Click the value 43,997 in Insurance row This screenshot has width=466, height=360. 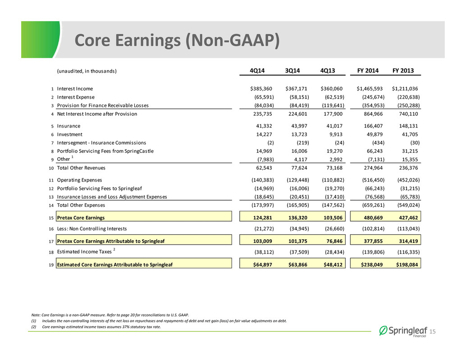pyautogui.click(x=299, y=126)
